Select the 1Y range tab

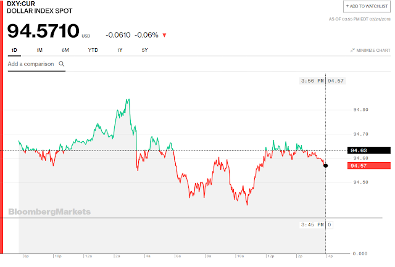120,49
